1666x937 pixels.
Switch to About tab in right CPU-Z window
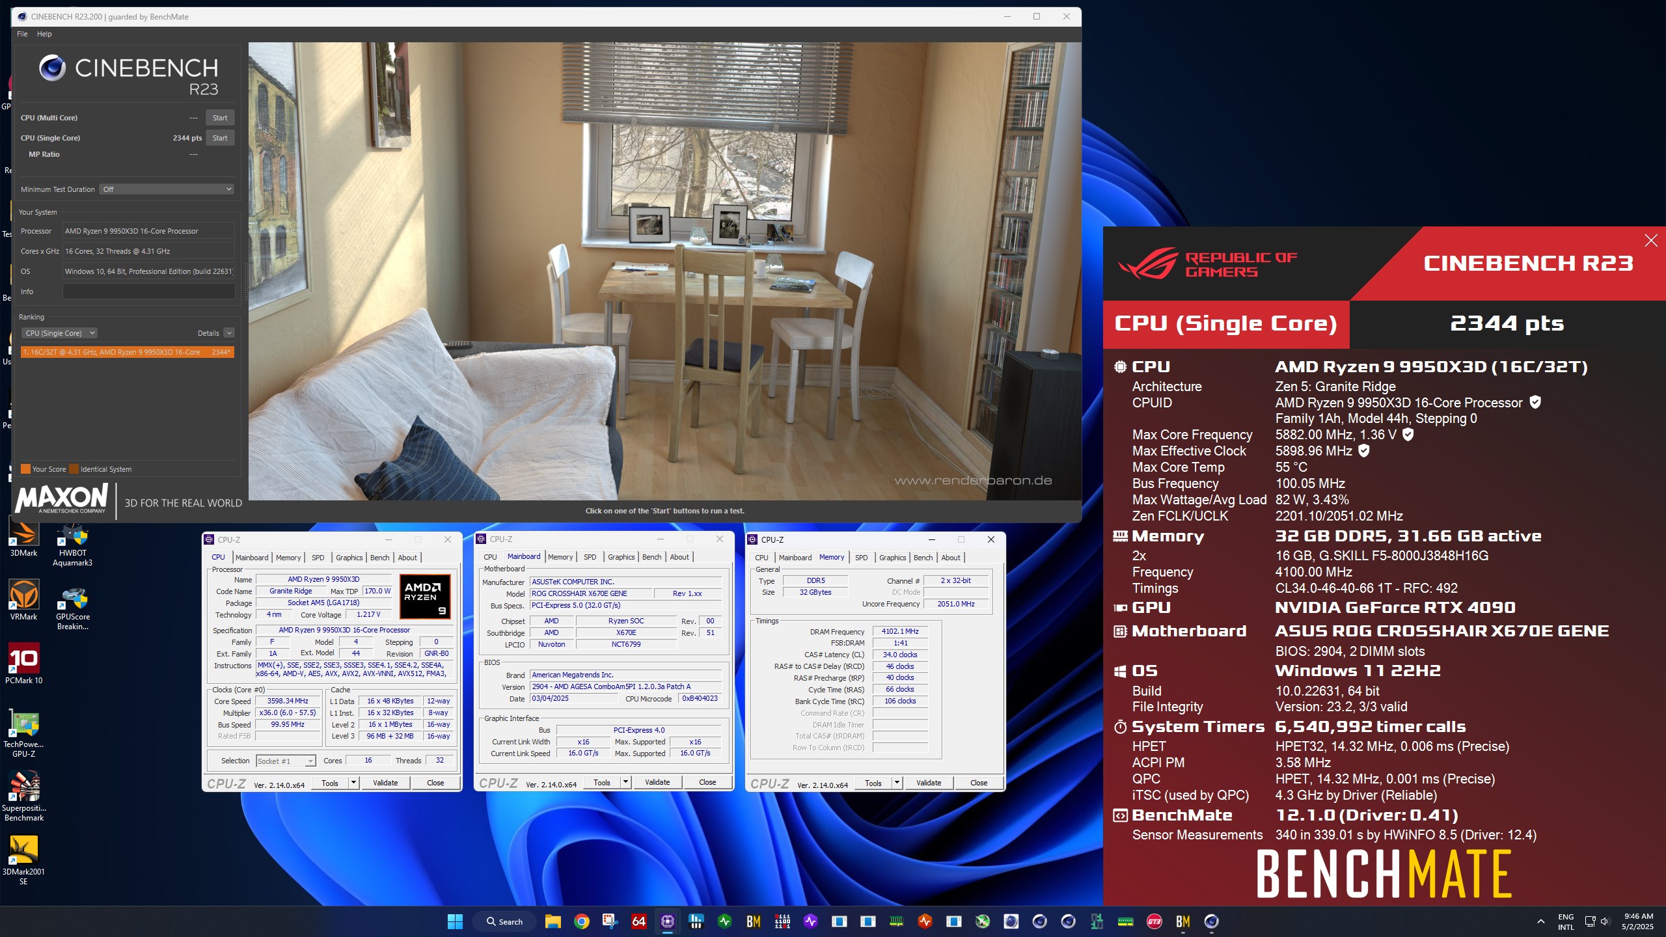click(950, 558)
